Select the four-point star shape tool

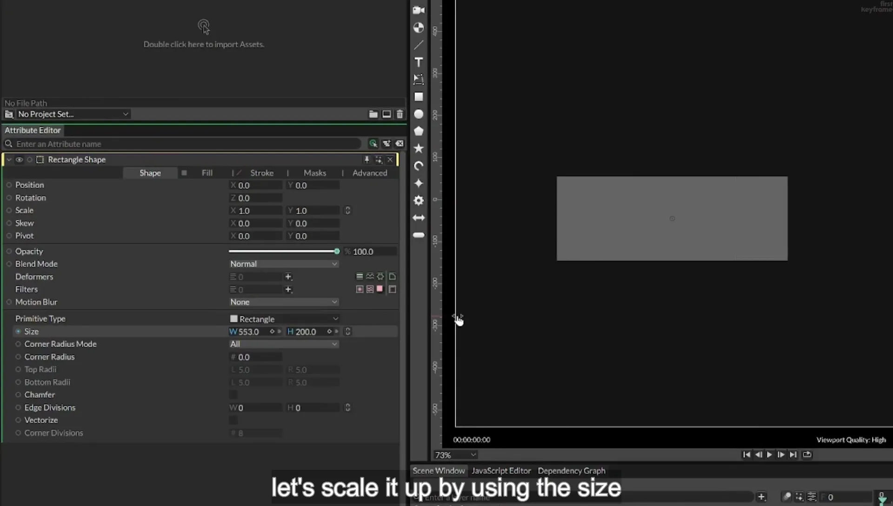(419, 183)
